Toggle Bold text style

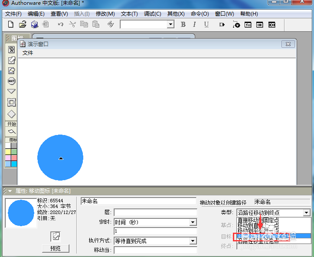coord(183,24)
